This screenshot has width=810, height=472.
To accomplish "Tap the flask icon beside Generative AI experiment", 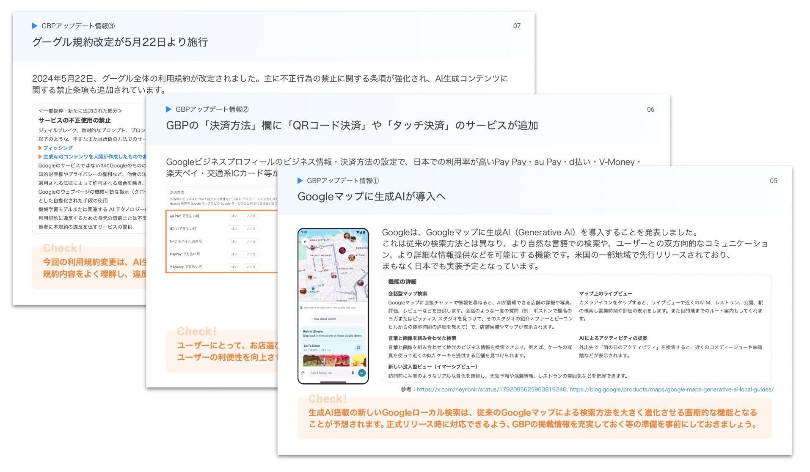I will pos(301,307).
